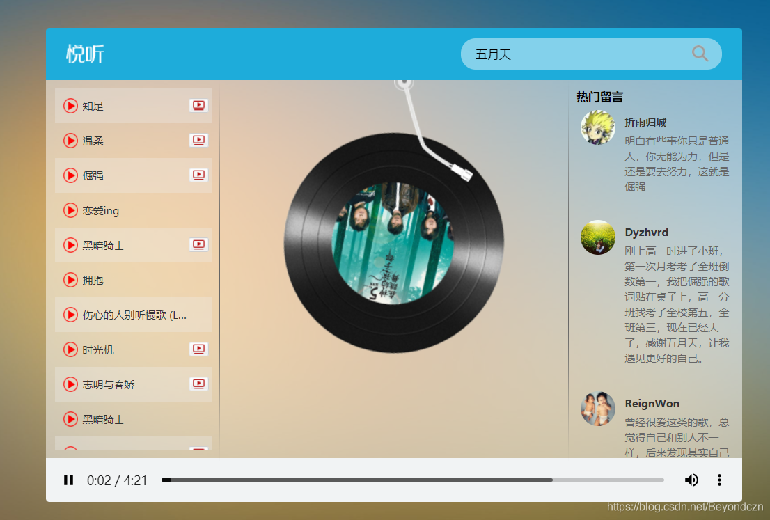Click Dyzhvrd's avatar image
The image size is (770, 520).
597,237
